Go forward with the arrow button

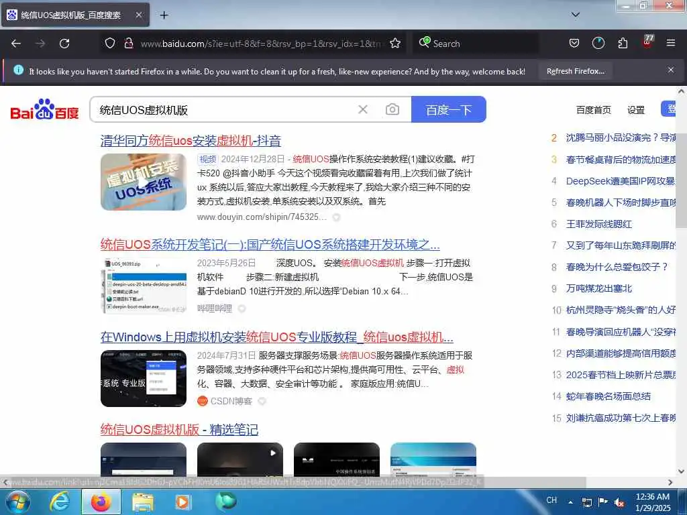pos(40,44)
